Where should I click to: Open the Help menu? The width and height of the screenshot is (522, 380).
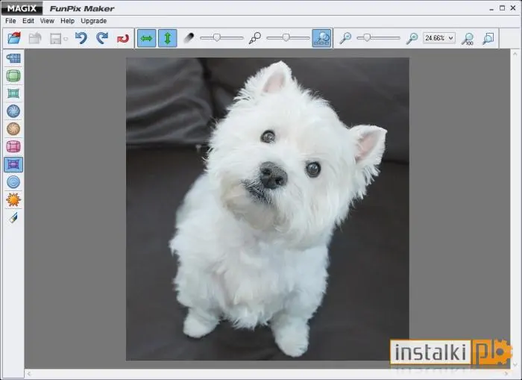[x=67, y=21]
